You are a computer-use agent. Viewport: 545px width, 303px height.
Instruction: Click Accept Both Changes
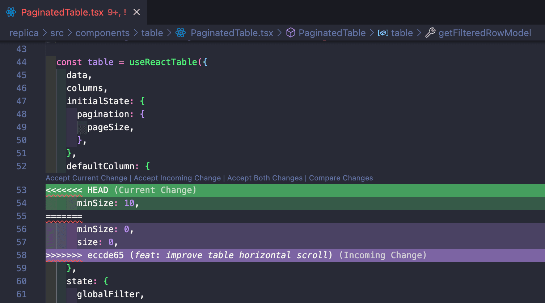click(265, 178)
